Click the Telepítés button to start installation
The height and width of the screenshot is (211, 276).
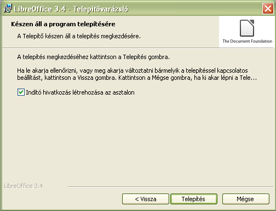click(x=194, y=199)
